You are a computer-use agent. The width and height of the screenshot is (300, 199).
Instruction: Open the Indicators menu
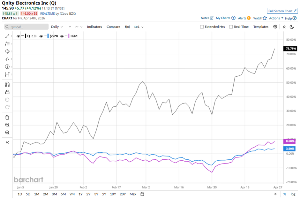94,27
